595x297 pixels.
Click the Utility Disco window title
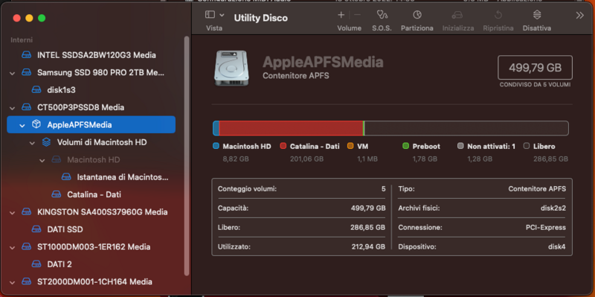coord(261,18)
